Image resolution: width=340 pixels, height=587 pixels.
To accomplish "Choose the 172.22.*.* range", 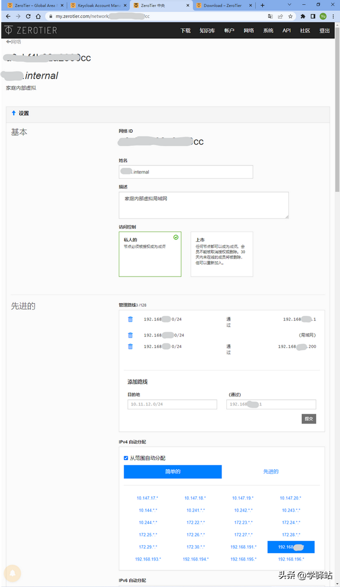I will coord(195,523).
